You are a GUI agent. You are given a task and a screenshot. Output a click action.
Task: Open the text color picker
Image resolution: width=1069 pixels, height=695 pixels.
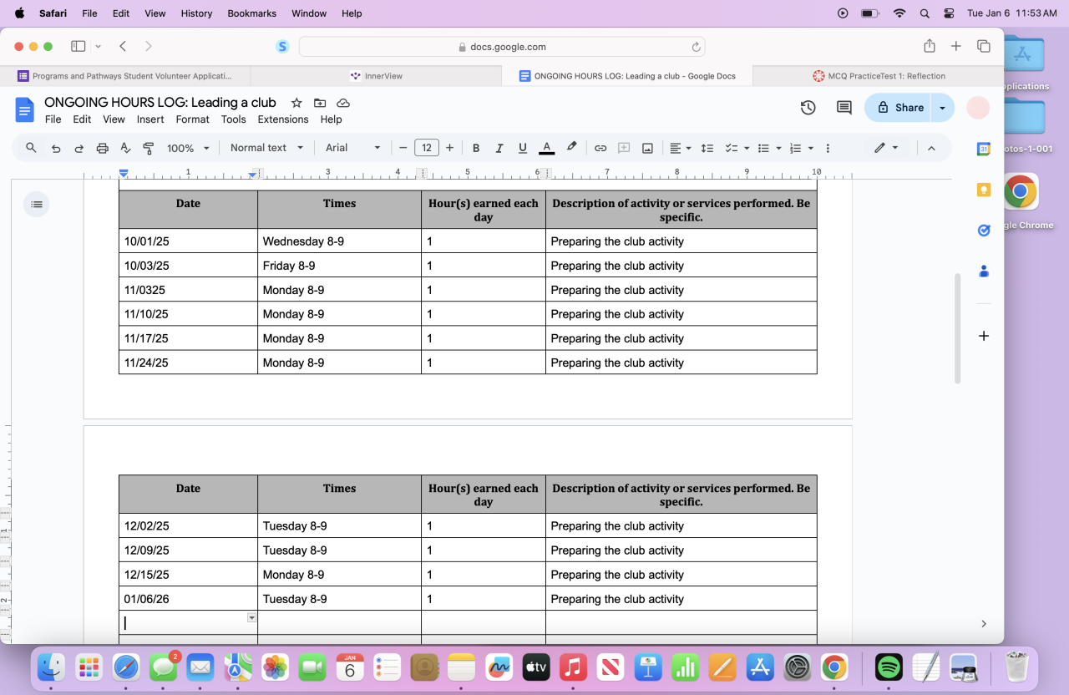coord(546,148)
